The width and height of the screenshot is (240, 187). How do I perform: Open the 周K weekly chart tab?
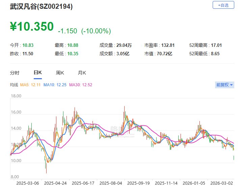pos(60,73)
